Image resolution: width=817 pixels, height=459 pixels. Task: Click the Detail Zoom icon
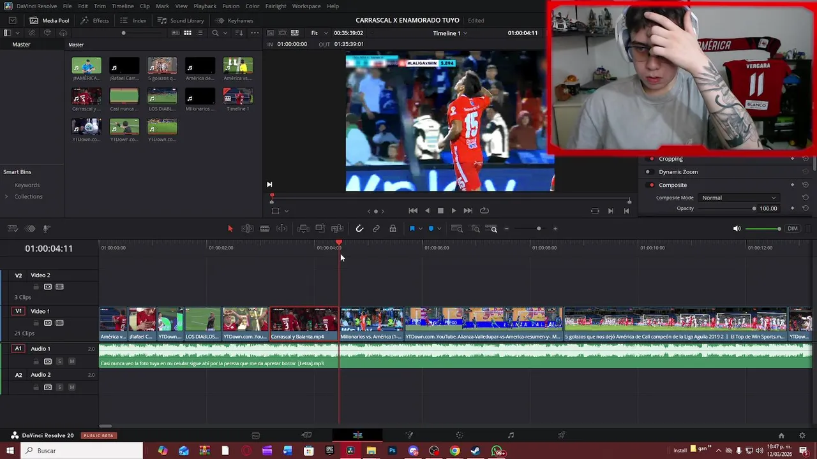click(x=476, y=229)
